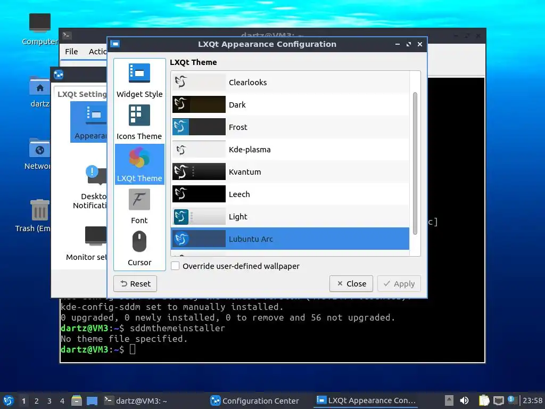
Task: Open the Computer desktop icon
Action: click(39, 30)
